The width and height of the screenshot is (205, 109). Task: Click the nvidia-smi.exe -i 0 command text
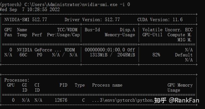(x=106, y=5)
